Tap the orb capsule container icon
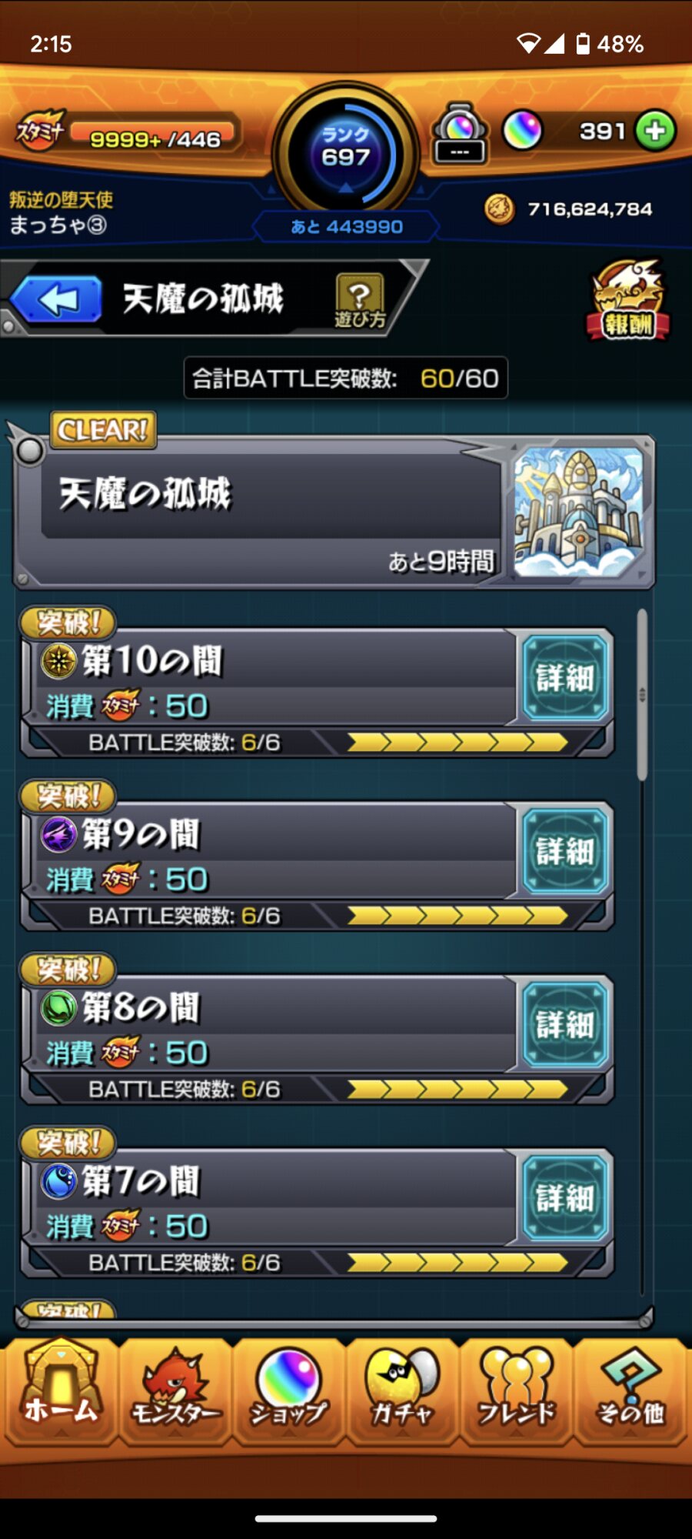Screen dimensions: 692x1539 point(460,134)
